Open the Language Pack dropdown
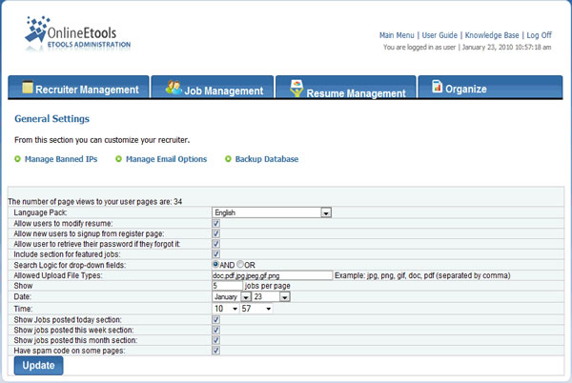This screenshot has height=383, width=572. [325, 212]
